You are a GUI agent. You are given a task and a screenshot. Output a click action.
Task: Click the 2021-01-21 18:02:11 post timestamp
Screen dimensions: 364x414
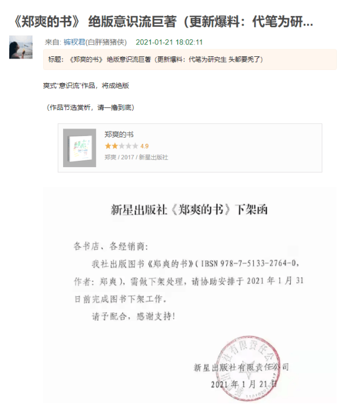(169, 42)
